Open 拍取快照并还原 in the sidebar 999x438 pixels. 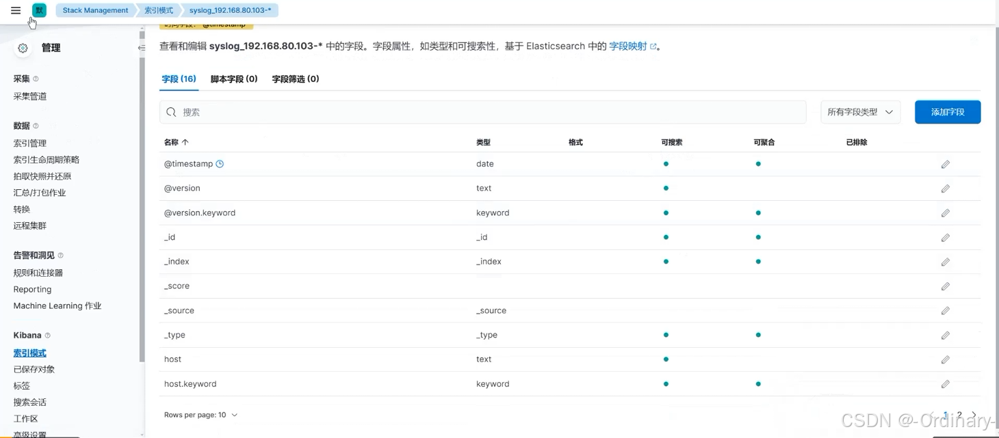(x=42, y=176)
